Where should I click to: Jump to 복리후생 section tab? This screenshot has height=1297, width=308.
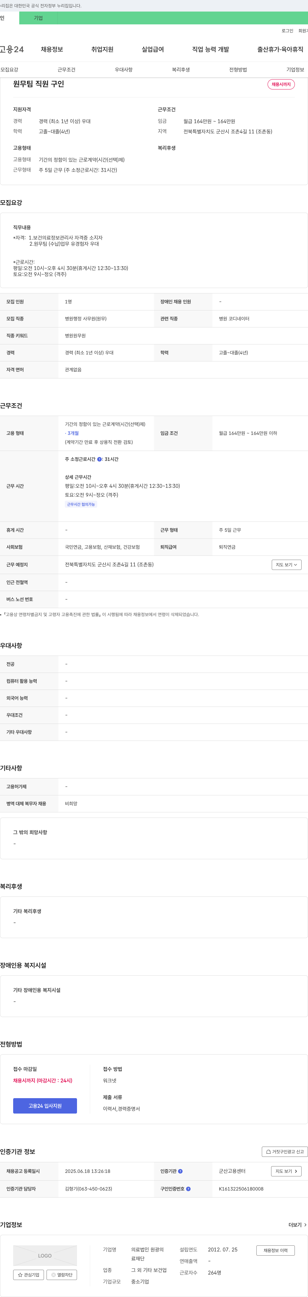point(181,70)
